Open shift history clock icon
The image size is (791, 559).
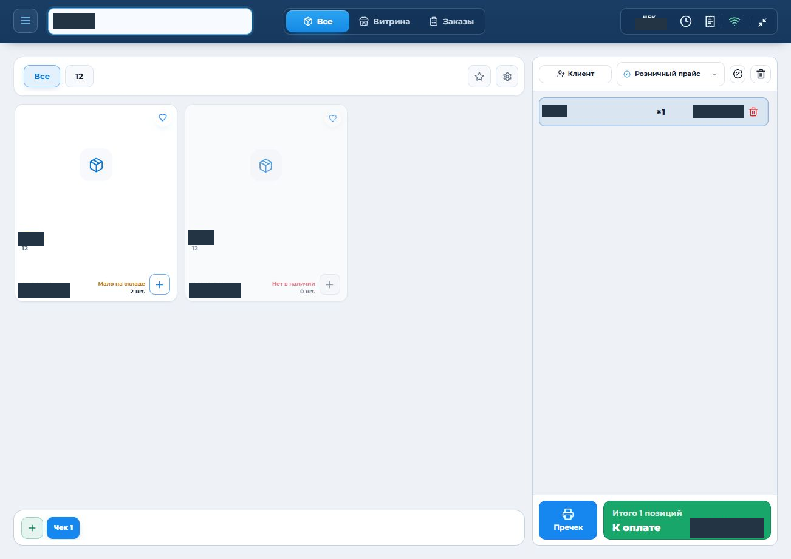click(686, 21)
